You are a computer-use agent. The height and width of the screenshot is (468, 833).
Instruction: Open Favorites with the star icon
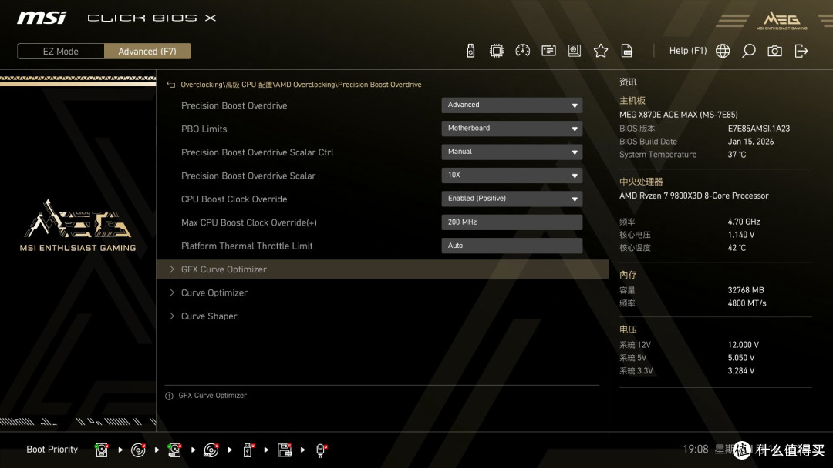(x=601, y=51)
